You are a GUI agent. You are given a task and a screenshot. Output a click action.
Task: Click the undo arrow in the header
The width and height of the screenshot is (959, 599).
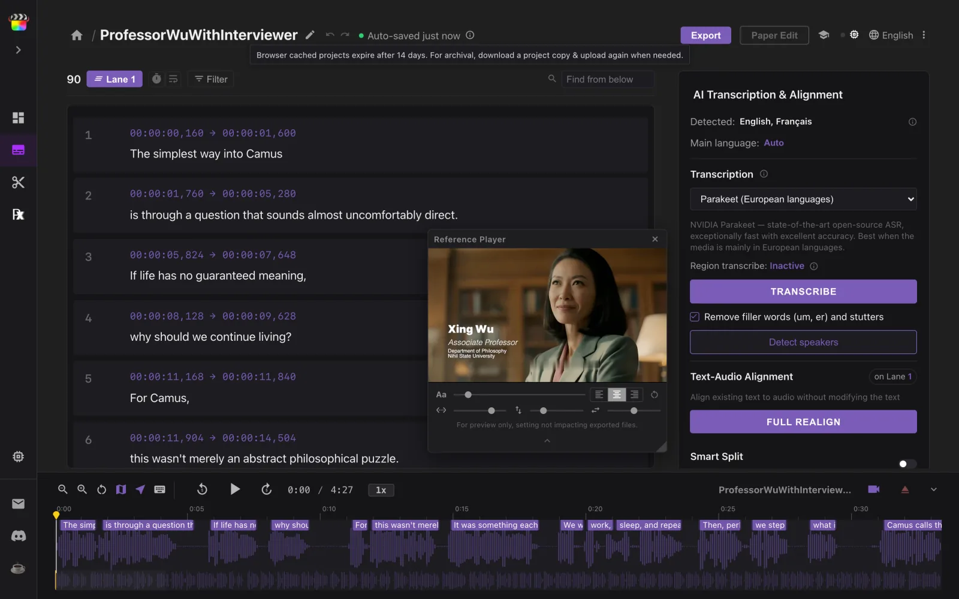click(x=330, y=35)
